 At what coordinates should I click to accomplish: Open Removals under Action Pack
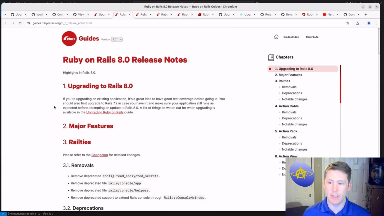pos(289,137)
